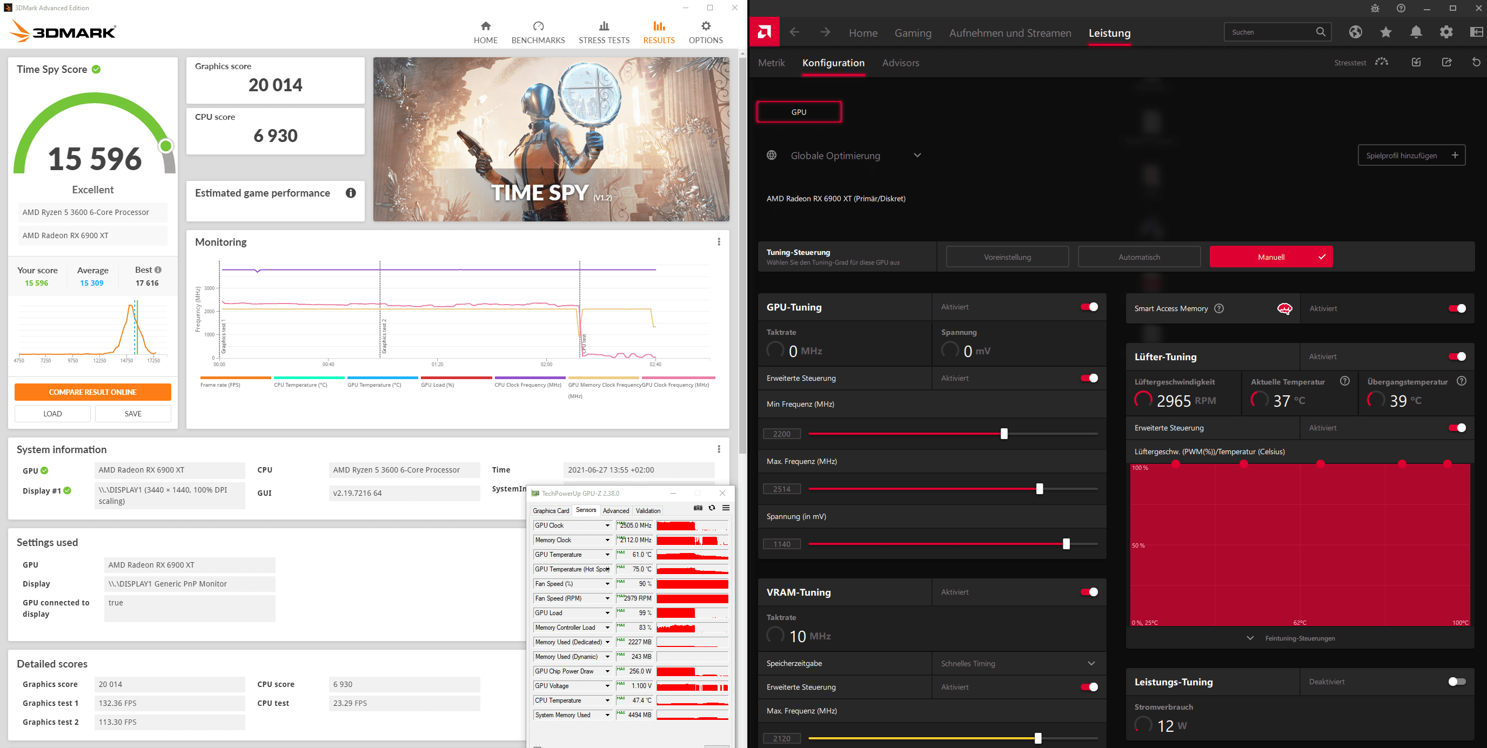This screenshot has width=1487, height=748.
Task: Click the help question mark in Radeon title bar
Action: coord(1401,8)
